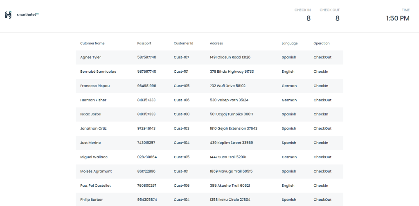The width and height of the screenshot is (419, 206).
Task: Click the 1:50 PM time display
Action: pyautogui.click(x=398, y=18)
